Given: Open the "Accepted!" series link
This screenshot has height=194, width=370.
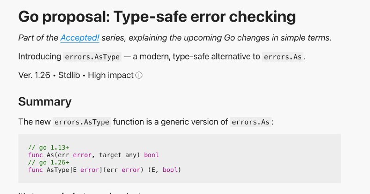Looking at the screenshot, I should coord(80,38).
